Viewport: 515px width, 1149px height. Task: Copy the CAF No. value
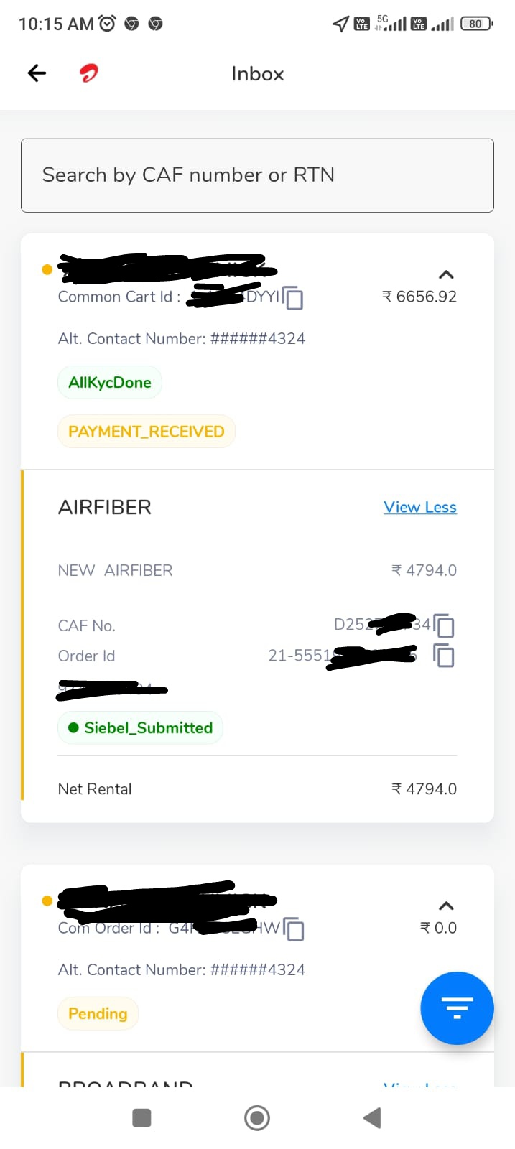(444, 625)
